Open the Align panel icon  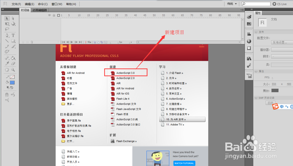249,34
